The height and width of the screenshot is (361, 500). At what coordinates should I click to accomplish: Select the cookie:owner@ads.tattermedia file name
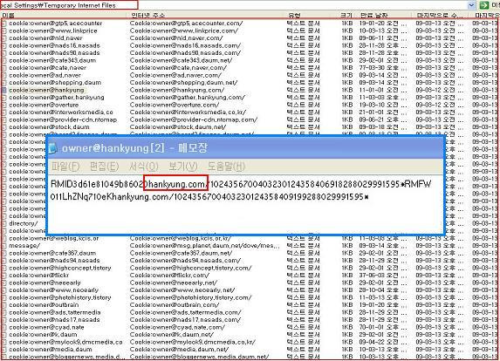click(x=54, y=312)
